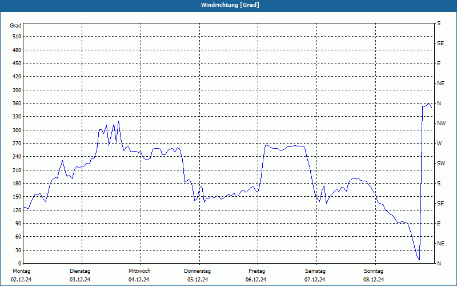Select the Grad unit label on the axis

point(15,26)
